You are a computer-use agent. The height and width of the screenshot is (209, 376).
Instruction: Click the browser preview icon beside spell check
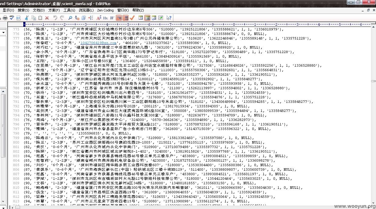pos(18,18)
